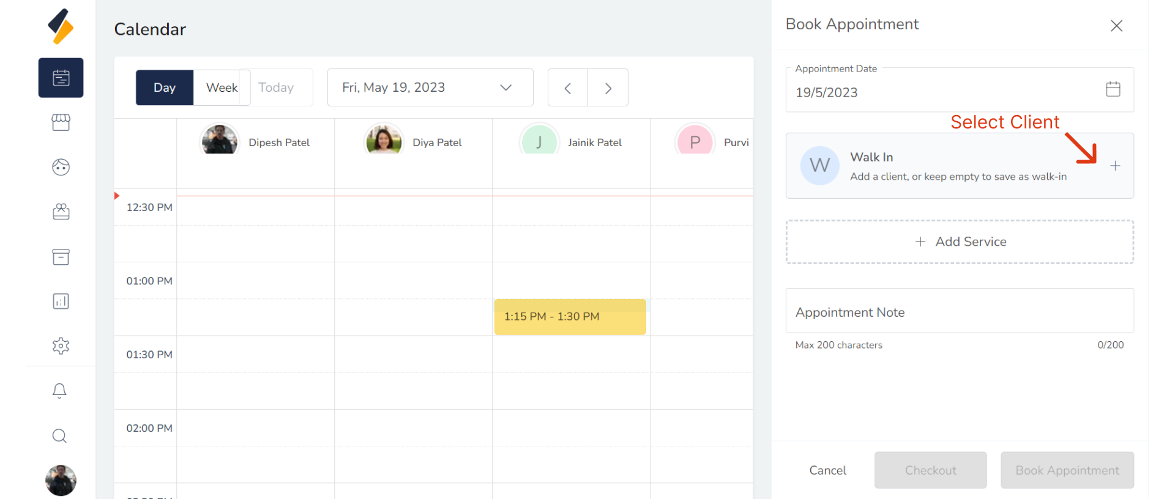Image resolution: width=1175 pixels, height=499 pixels.
Task: Open the clients face icon in sidebar
Action: click(61, 167)
